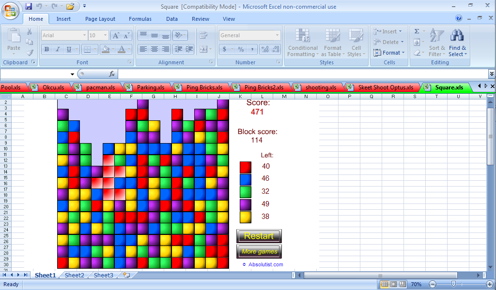Toggle Bold formatting
This screenshot has width=496, height=290.
pos(46,49)
